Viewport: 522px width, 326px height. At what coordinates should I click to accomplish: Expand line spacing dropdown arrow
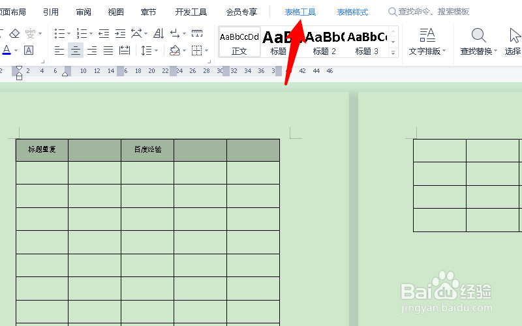coord(156,51)
